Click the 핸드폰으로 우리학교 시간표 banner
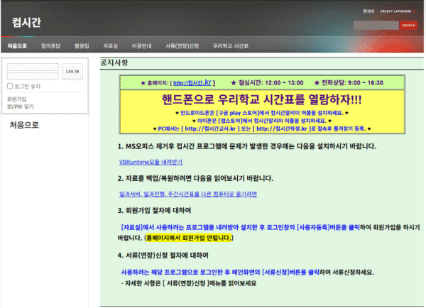This screenshot has width=426, height=308. pyautogui.click(x=261, y=99)
